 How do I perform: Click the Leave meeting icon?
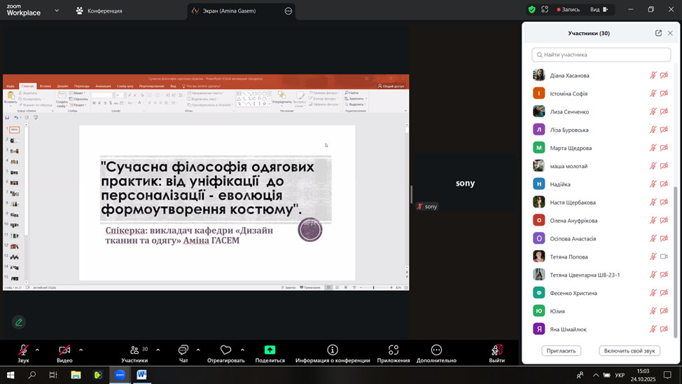pyautogui.click(x=496, y=350)
